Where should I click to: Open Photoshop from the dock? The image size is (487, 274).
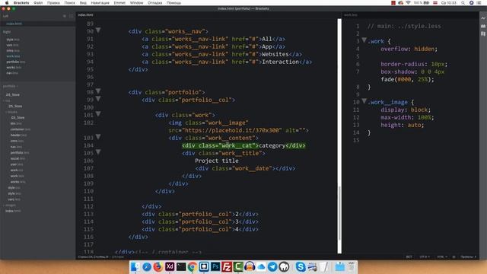click(215, 266)
